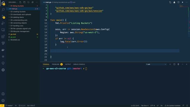Create a new file in Explorer

click(x=20, y=2)
